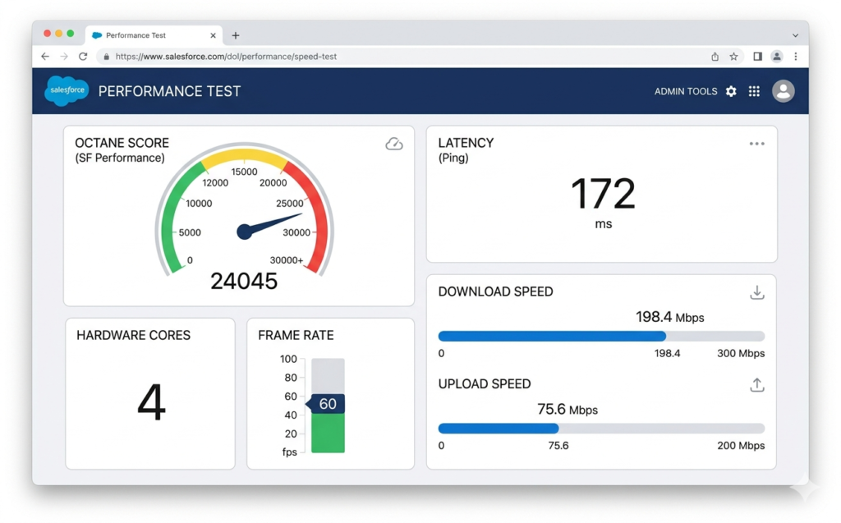Viewport: 841px width, 523px height.
Task: Expand the tab search chevron
Action: point(795,35)
